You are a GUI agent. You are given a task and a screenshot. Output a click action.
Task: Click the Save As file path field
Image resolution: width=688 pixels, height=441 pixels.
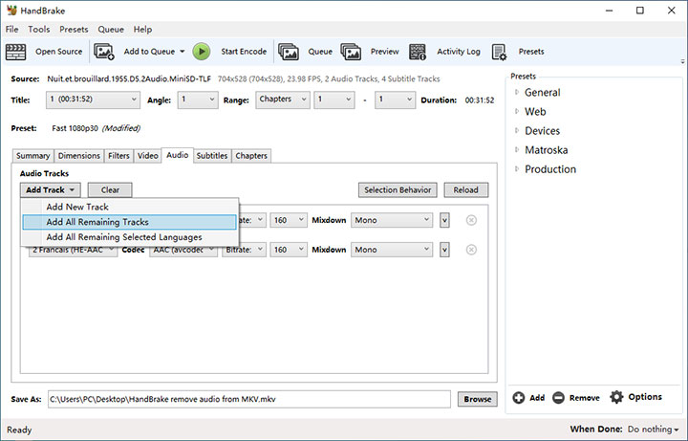coord(247,399)
